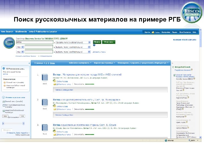Screen dimensions: 204x153
Task: Click the green 'Очистить' clear button
Action: pos(109,42)
